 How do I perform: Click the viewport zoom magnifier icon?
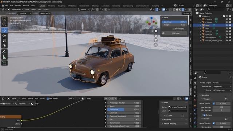click(x=155, y=31)
